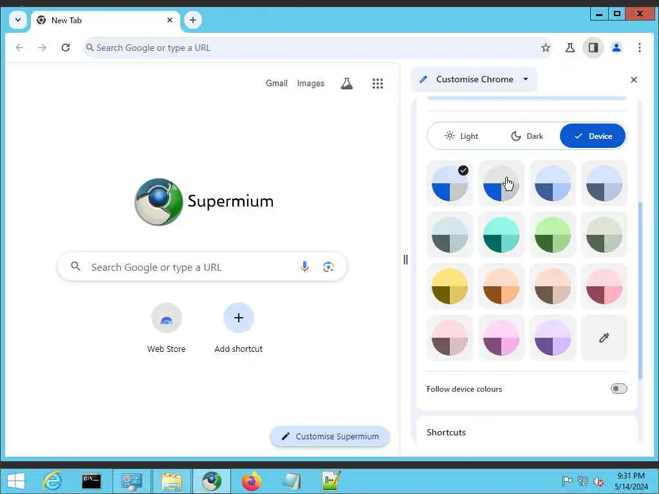Choose the magenta pink colour swatch
659x494 pixels.
pos(501,338)
